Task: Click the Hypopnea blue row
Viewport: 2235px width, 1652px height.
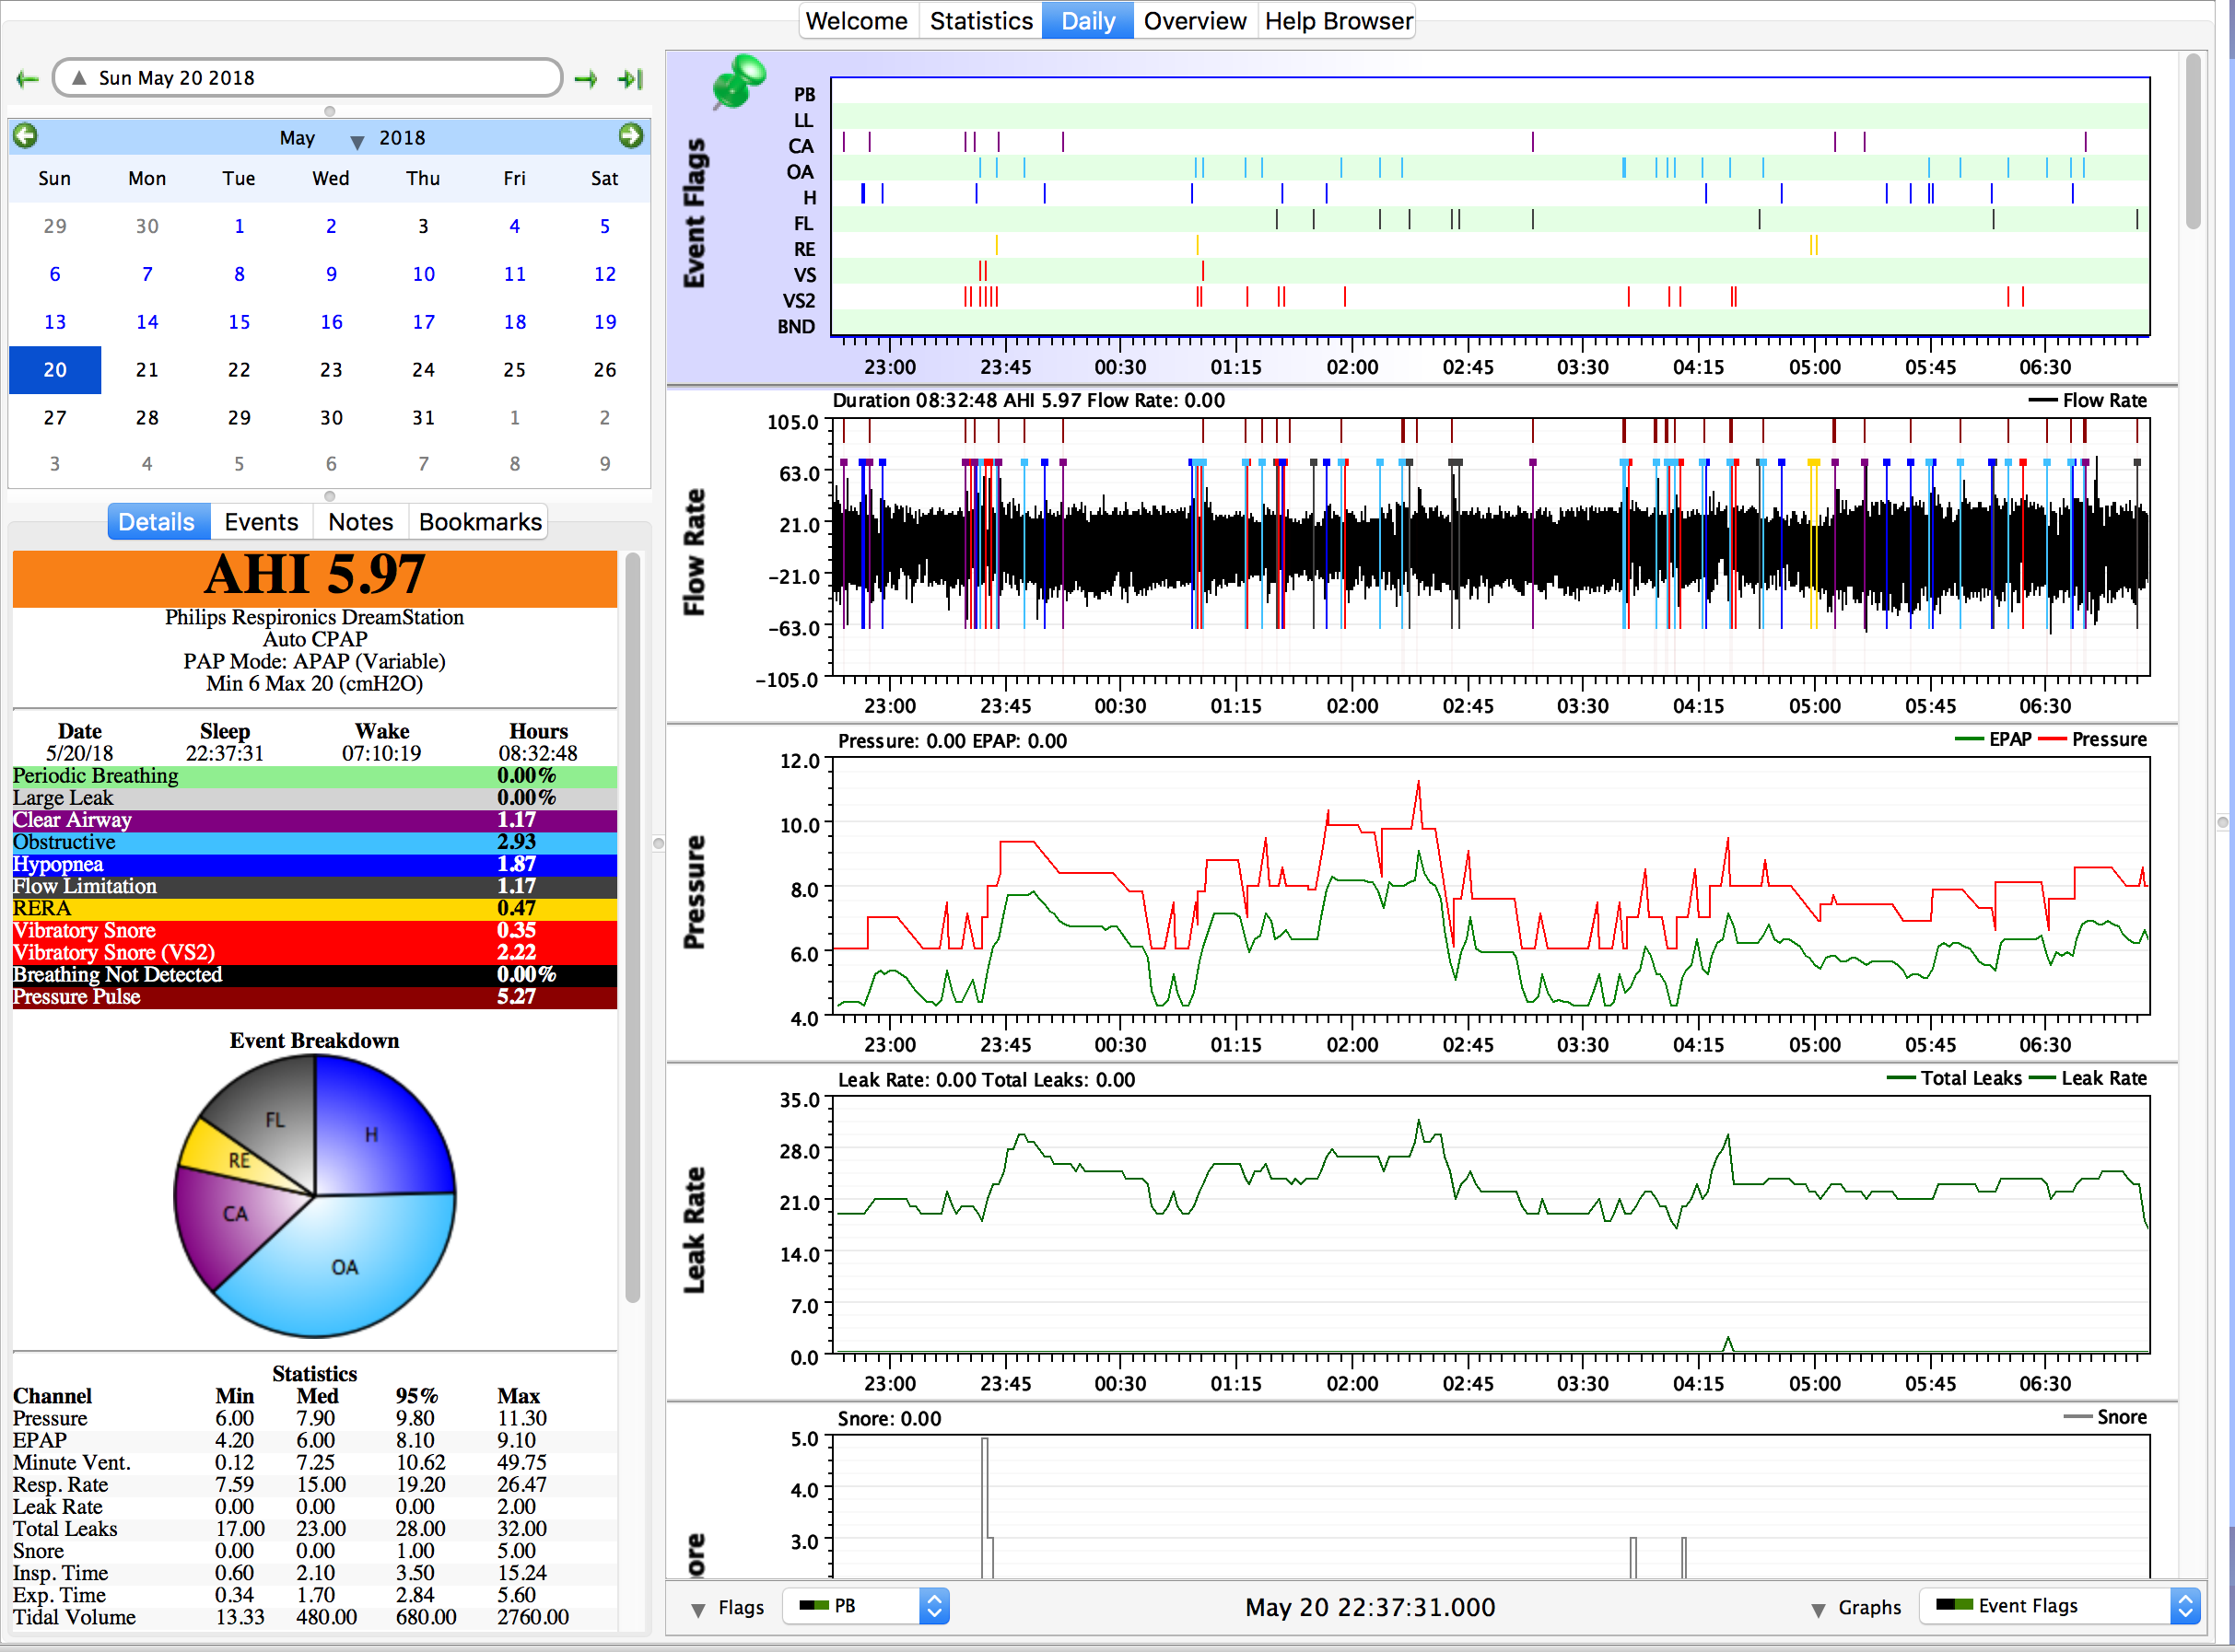Action: click(x=314, y=864)
